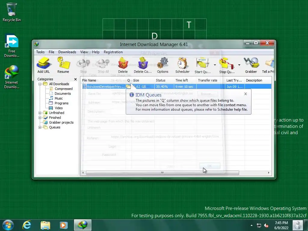Viewport: 308px width, 231px height.
Task: Select the Finished category
Action: [x=55, y=118]
